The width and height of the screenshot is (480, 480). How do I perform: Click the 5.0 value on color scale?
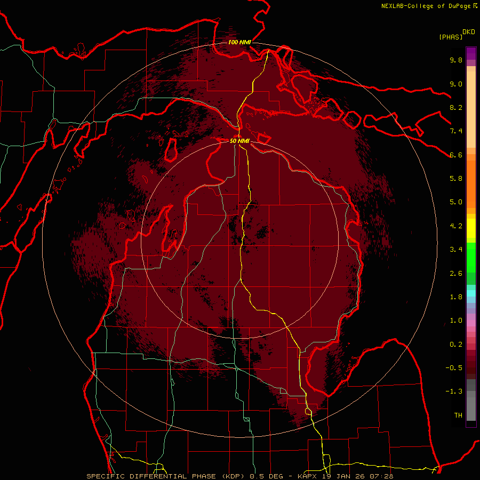[456, 202]
